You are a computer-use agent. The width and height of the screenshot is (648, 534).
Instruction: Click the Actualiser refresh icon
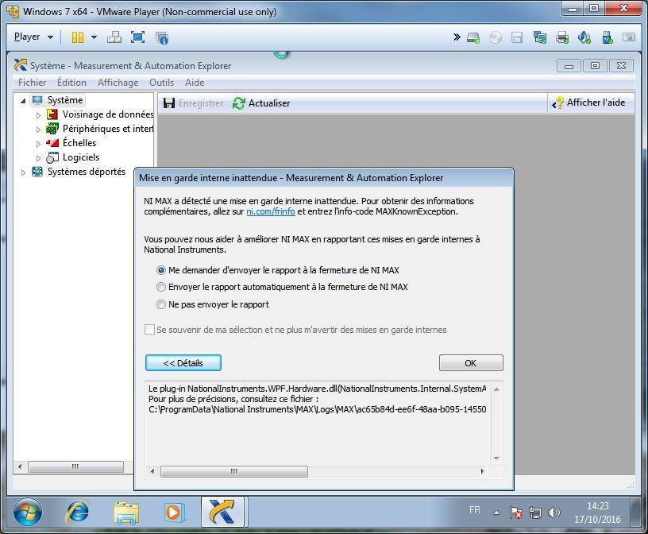click(239, 103)
